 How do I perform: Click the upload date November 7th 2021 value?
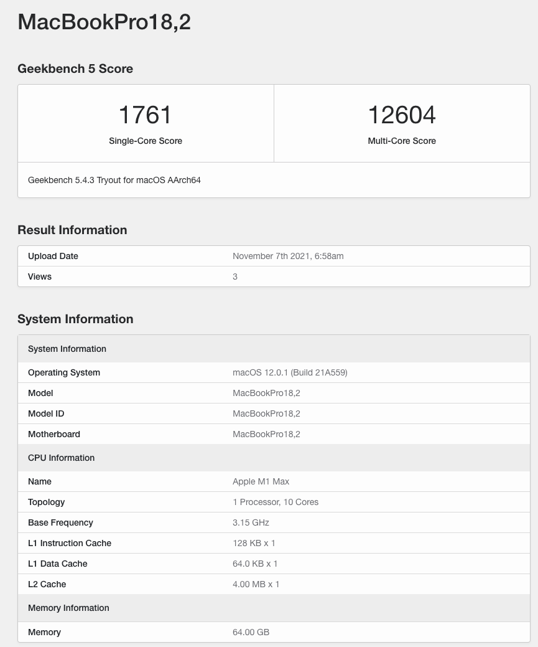click(x=288, y=256)
